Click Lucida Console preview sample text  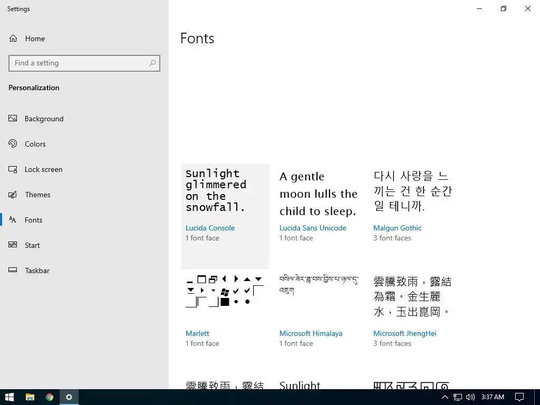(216, 190)
